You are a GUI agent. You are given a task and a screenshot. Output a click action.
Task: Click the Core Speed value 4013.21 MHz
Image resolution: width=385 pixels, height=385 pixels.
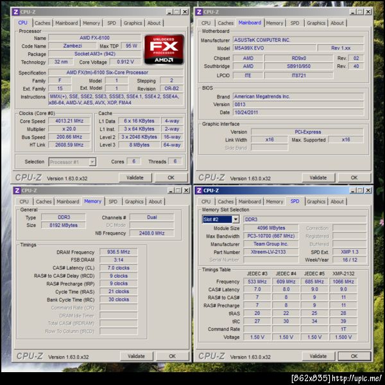(x=69, y=121)
